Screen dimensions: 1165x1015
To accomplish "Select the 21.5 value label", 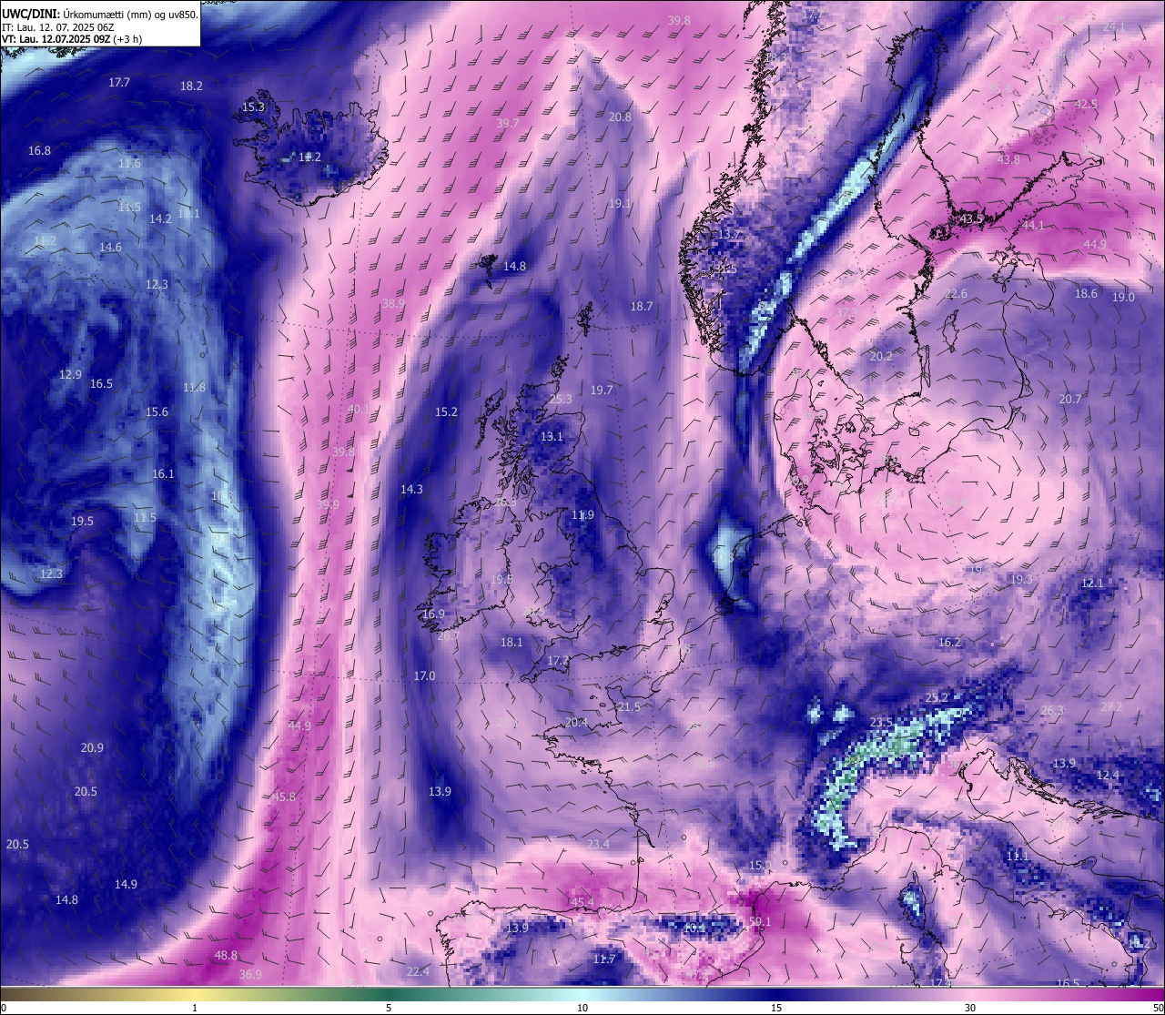I will pos(629,706).
